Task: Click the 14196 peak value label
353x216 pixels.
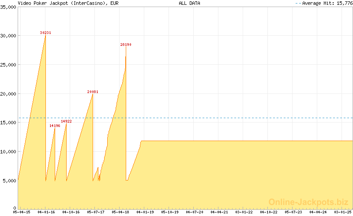Action: coord(55,126)
